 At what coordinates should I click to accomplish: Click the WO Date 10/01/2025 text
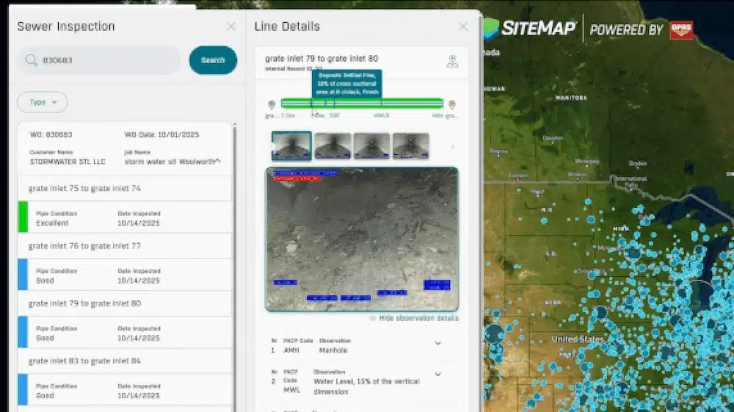click(161, 135)
